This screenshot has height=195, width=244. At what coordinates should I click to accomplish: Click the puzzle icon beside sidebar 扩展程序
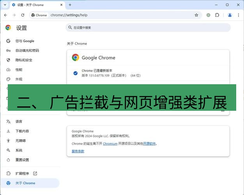[9, 173]
